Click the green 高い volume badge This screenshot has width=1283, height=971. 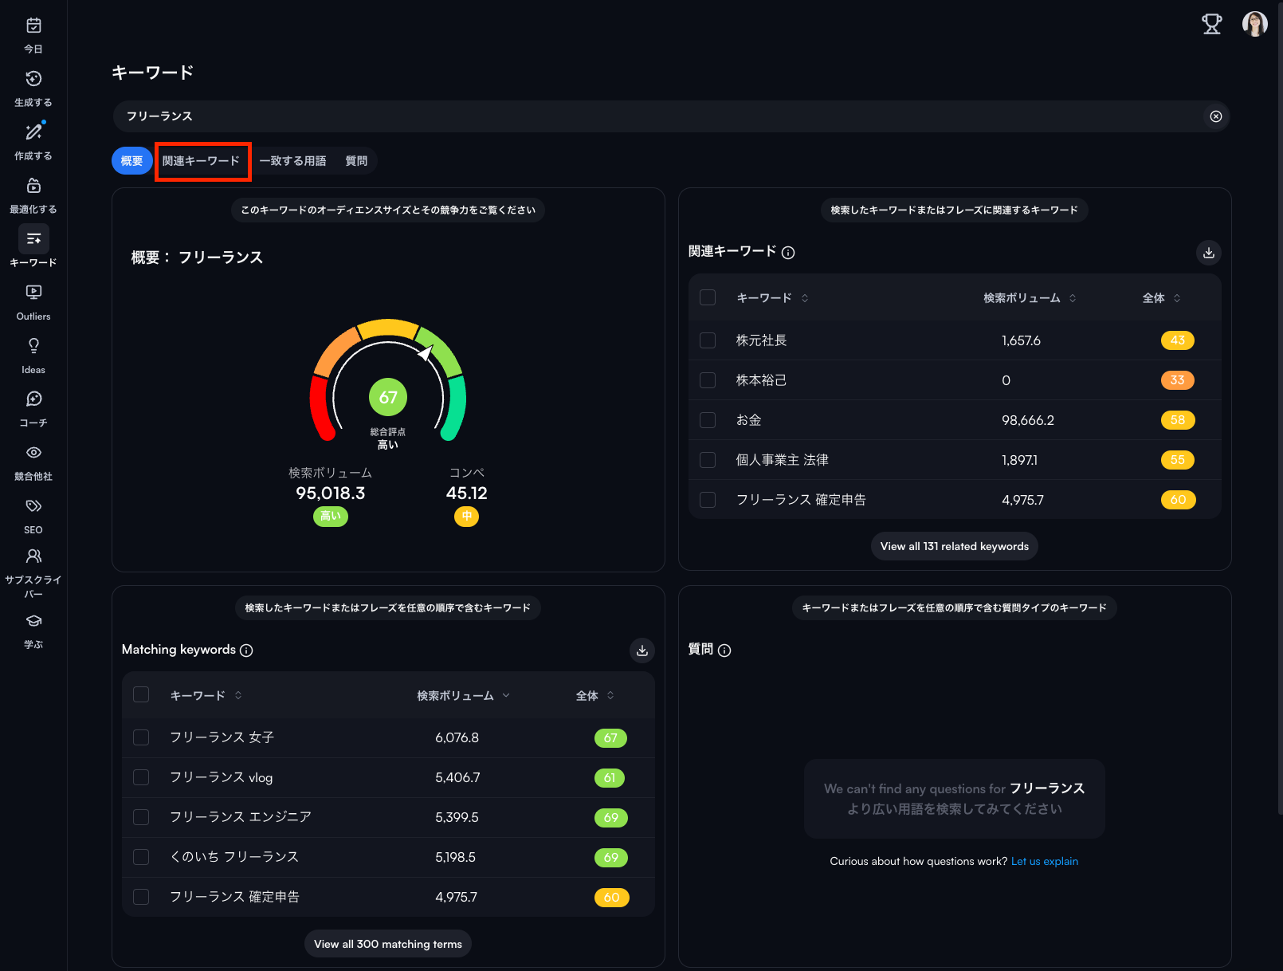[331, 517]
